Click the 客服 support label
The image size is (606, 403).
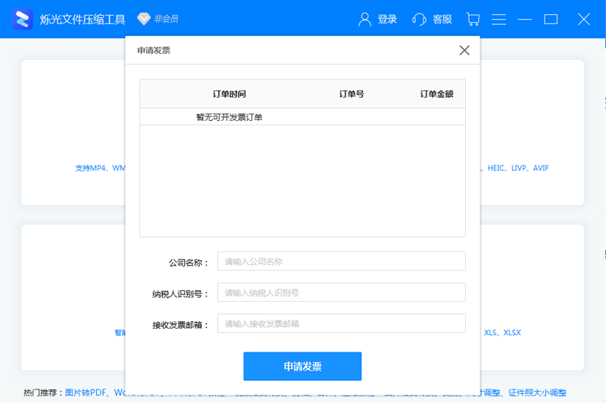tap(442, 19)
